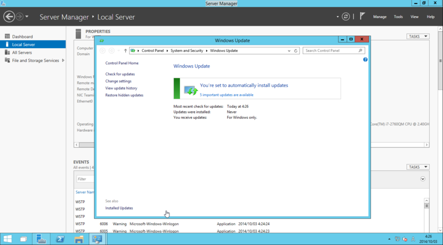Click the Server Manager back arrow
Screen dimensions: 443x245
coord(9,17)
